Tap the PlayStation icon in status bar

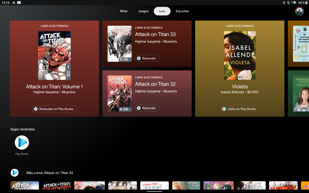coord(14,2)
